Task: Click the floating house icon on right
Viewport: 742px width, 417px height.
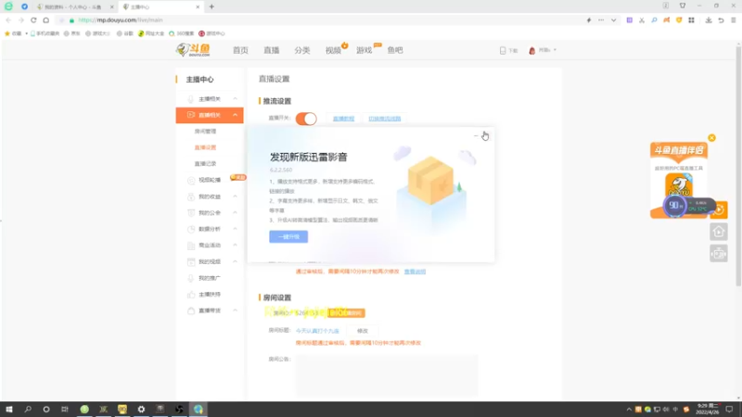Action: (719, 232)
